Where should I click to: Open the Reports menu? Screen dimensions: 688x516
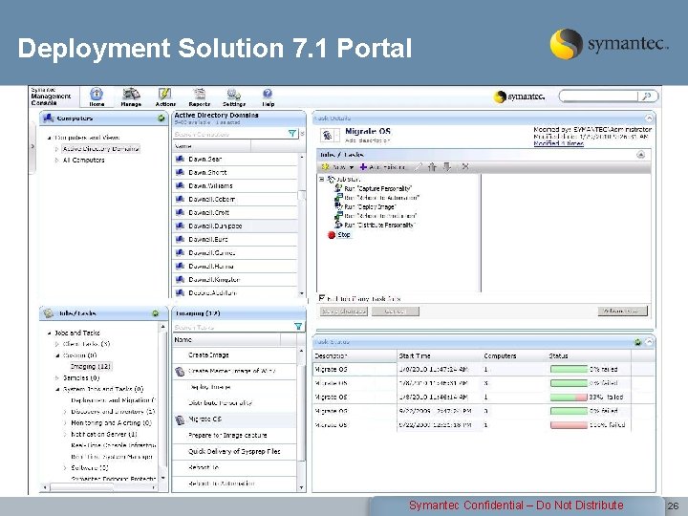pos(200,97)
